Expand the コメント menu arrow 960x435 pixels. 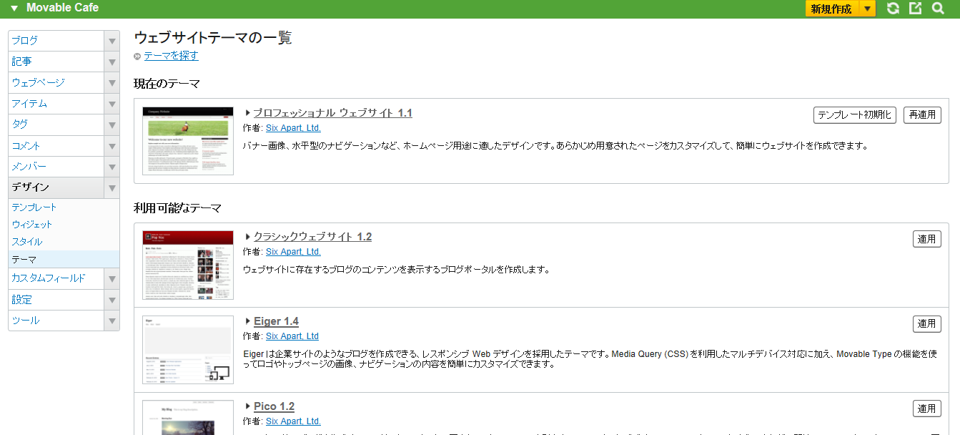pyautogui.click(x=112, y=146)
